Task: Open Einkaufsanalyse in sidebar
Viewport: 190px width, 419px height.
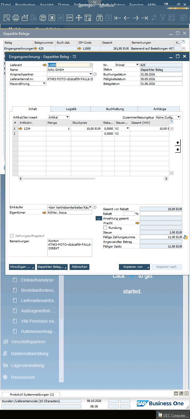Action: click(x=37, y=280)
